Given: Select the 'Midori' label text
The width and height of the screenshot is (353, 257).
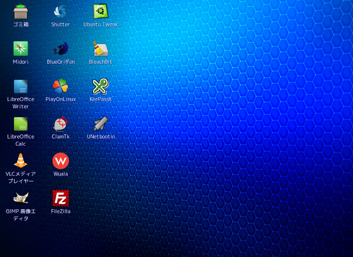Looking at the screenshot, I should pos(20,62).
